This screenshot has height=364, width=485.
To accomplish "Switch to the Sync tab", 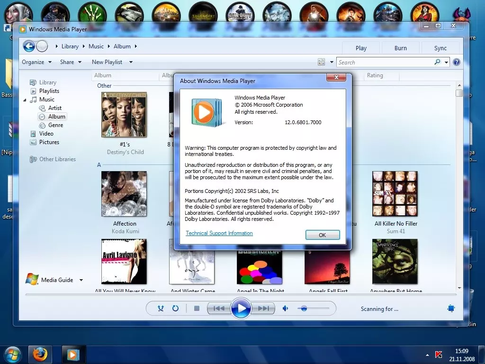I will coord(440,48).
